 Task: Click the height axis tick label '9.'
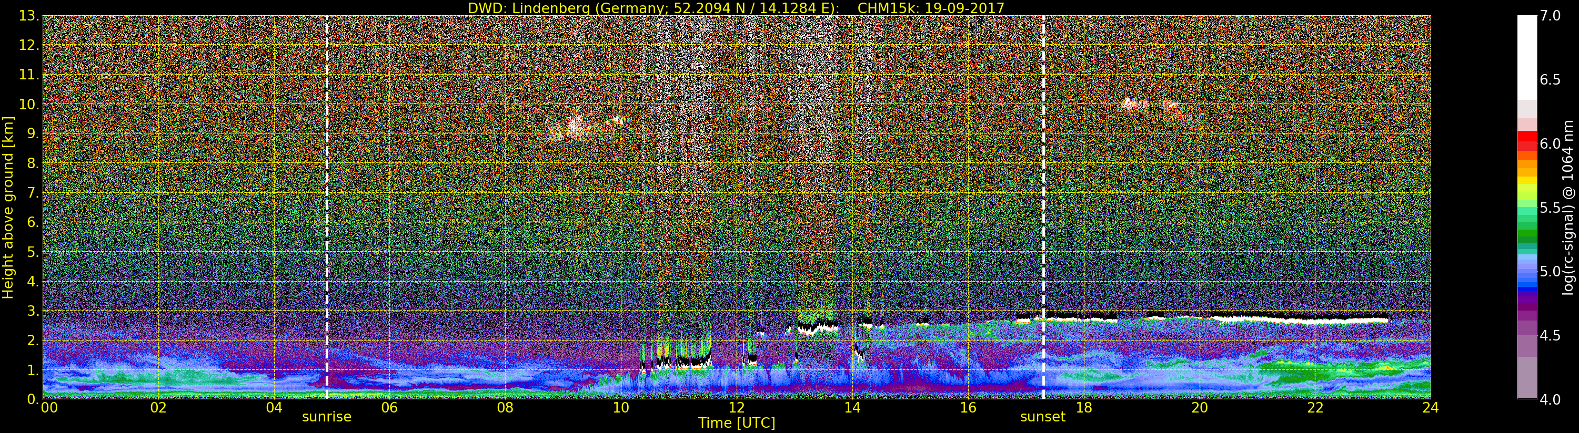pos(33,133)
